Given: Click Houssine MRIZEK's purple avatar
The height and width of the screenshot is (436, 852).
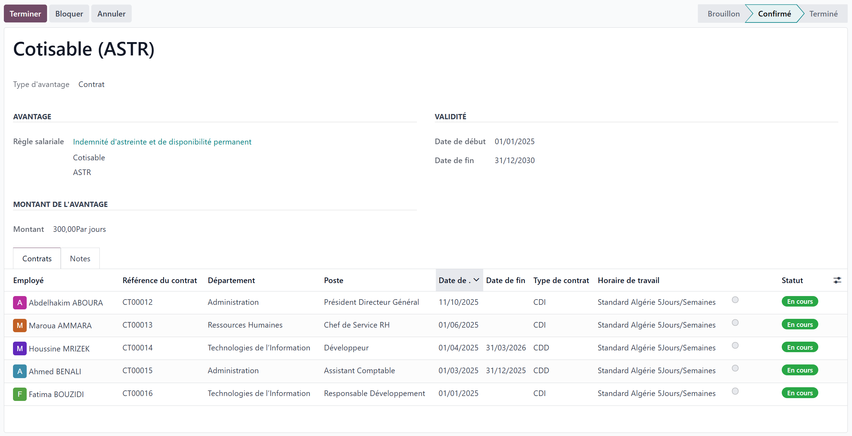Looking at the screenshot, I should pyautogui.click(x=20, y=349).
